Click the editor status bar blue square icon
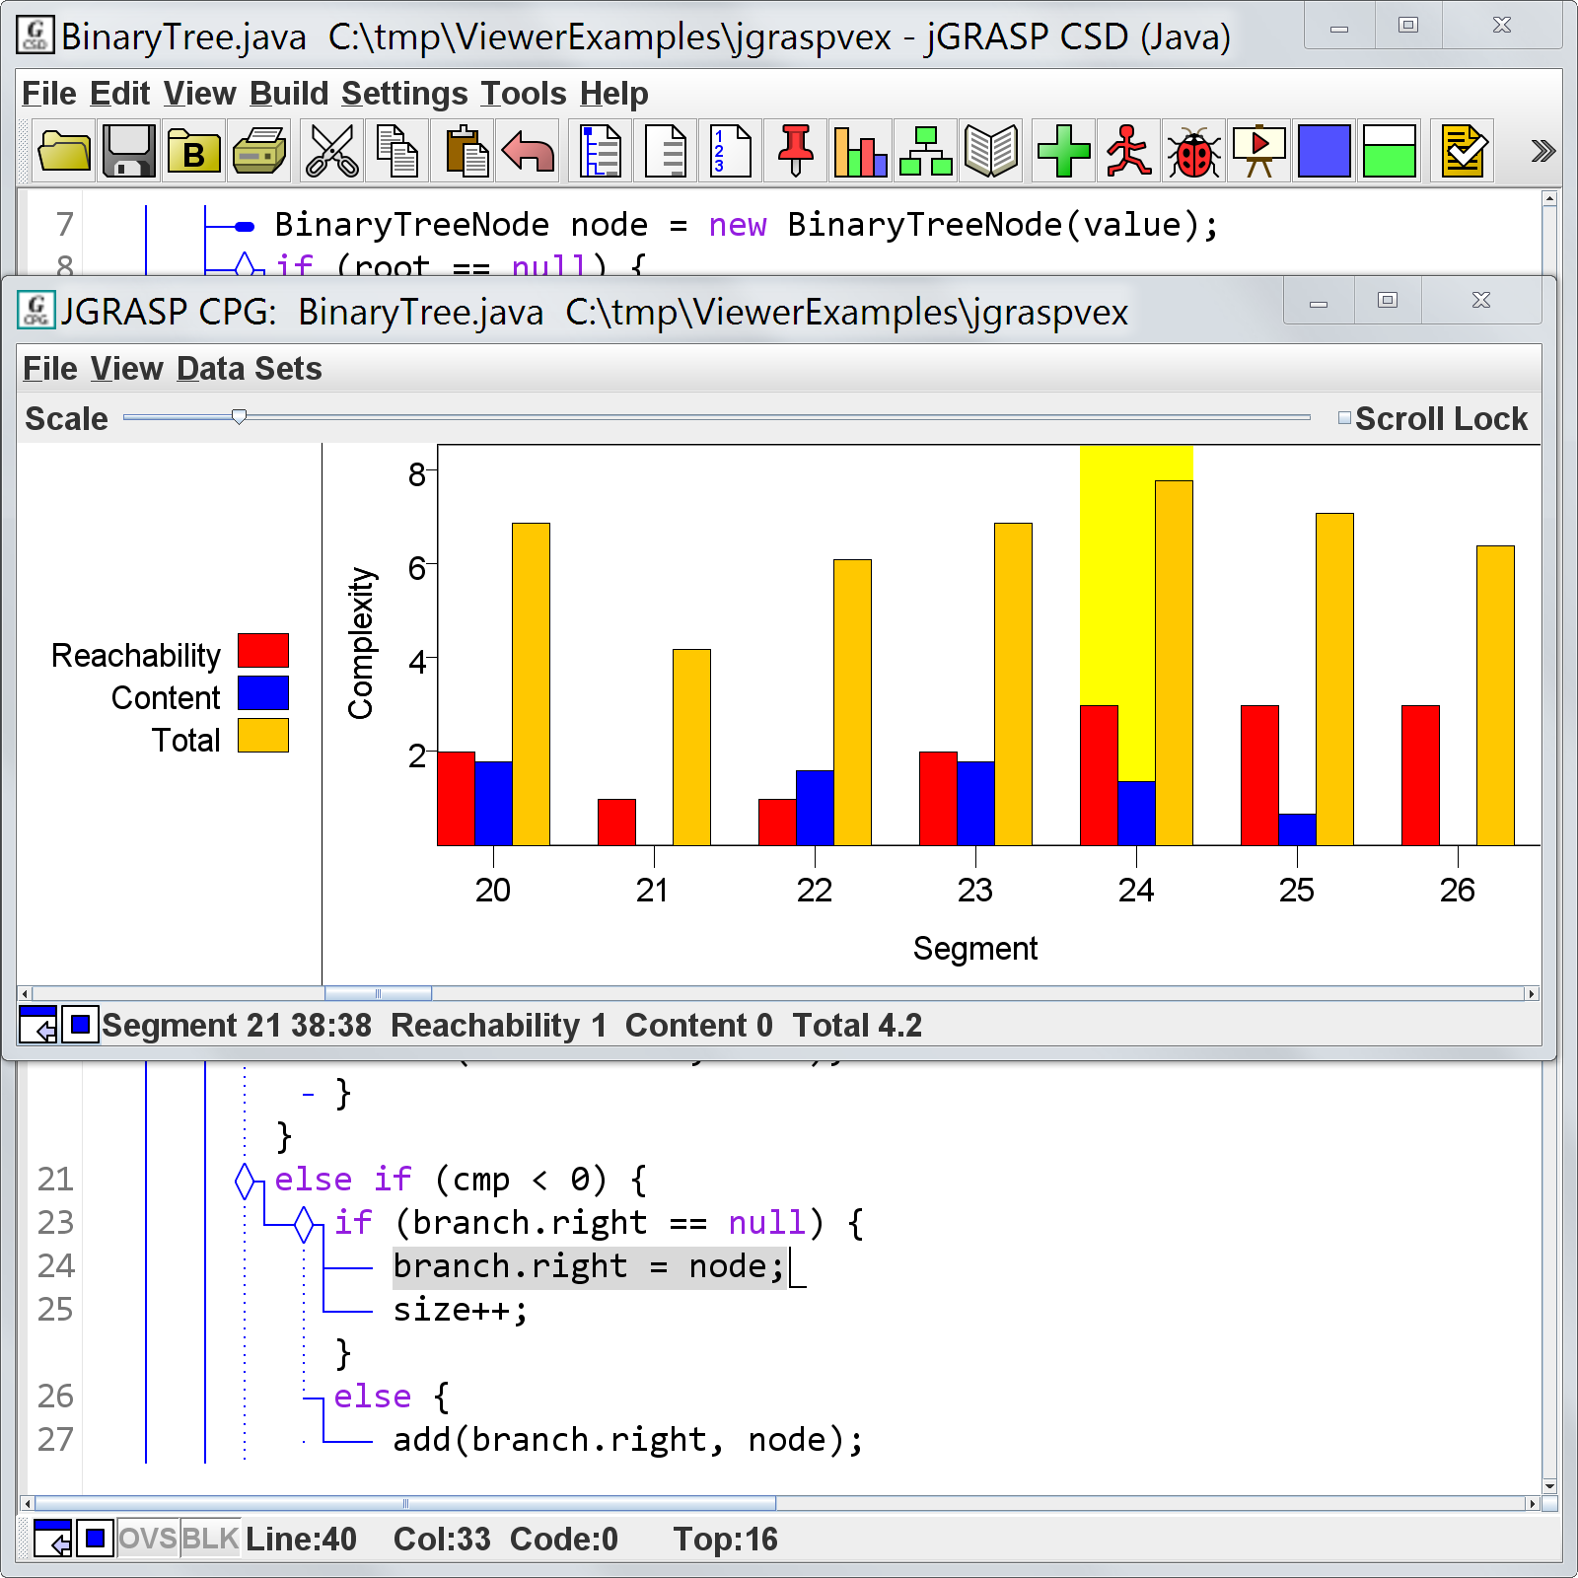Screen dimensions: 1578x1578 pyautogui.click(x=95, y=1539)
